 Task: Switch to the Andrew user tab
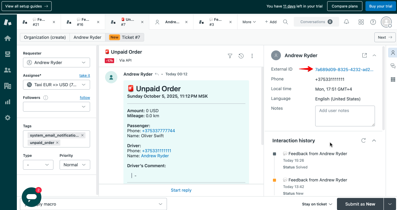171,22
